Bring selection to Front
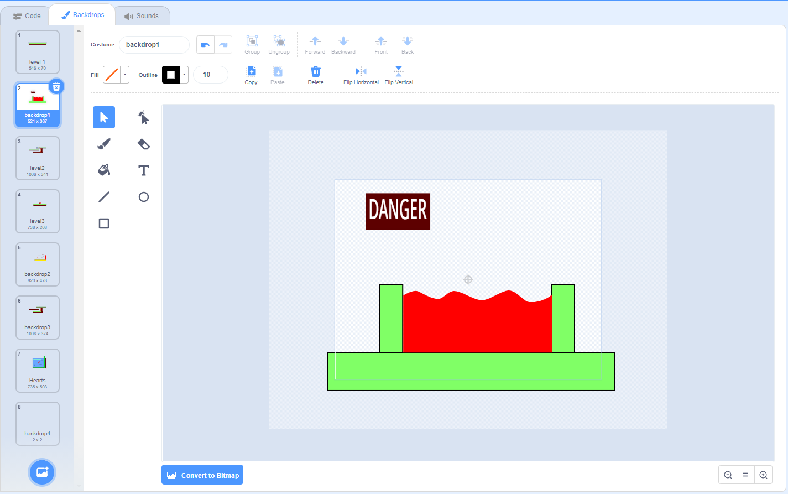 coord(381,45)
